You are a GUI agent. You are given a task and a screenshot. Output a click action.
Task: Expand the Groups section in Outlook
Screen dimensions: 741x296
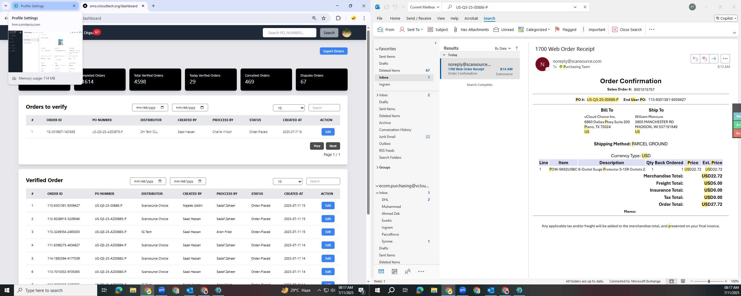pyautogui.click(x=377, y=167)
